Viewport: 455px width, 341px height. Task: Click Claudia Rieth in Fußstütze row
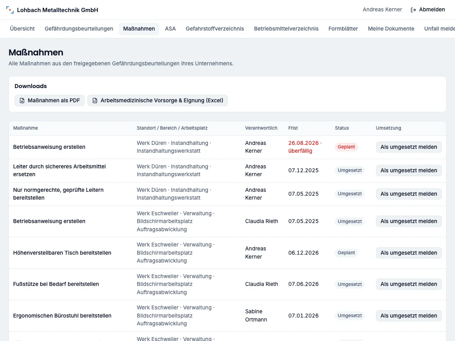pos(262,284)
